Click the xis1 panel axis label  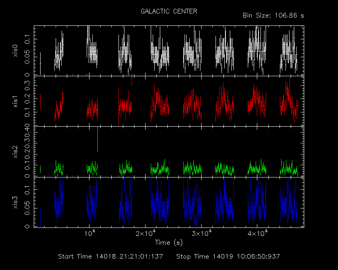coord(15,101)
